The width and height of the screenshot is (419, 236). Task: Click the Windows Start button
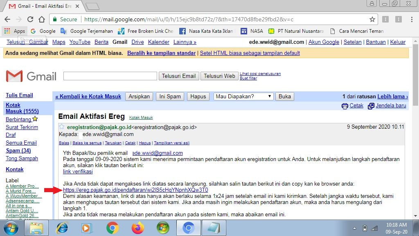click(x=11, y=228)
